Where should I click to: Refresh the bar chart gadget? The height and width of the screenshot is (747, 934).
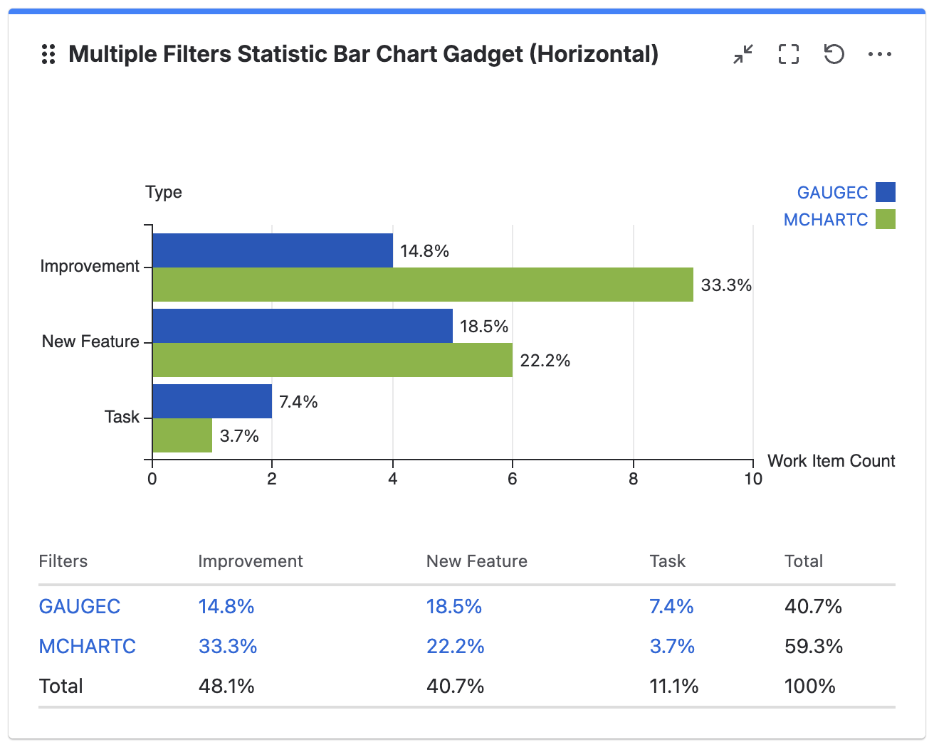click(834, 54)
